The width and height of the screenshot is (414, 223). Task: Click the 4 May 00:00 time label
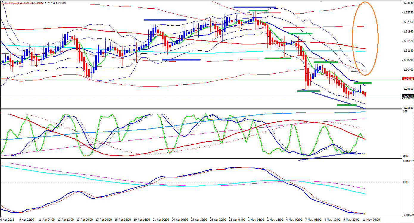pyautogui.click(x=294, y=219)
